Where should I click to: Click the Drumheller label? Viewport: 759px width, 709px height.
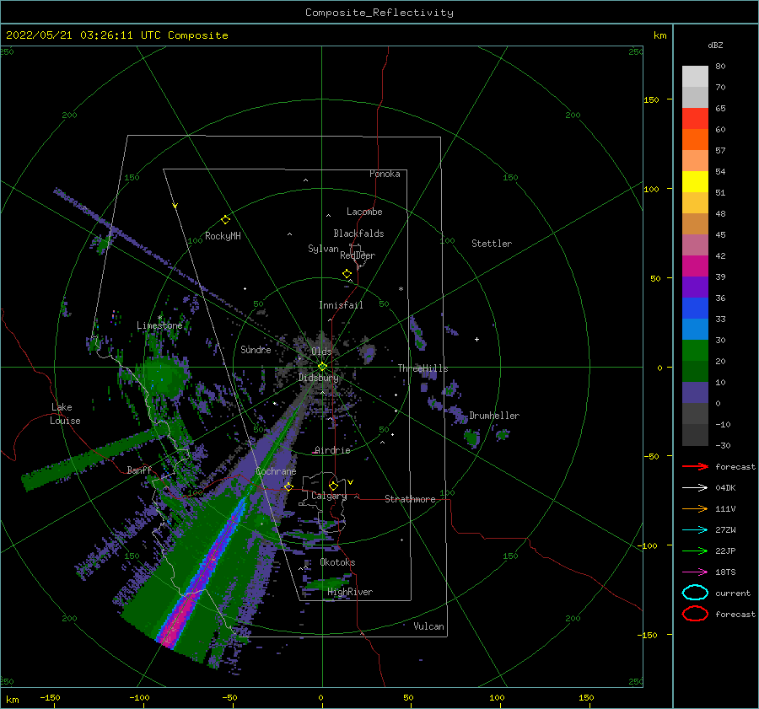494,416
